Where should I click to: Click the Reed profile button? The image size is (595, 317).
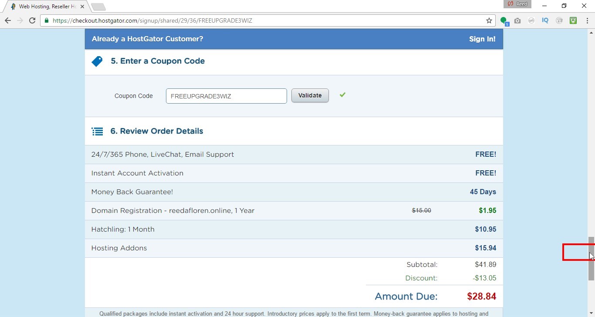[517, 4]
